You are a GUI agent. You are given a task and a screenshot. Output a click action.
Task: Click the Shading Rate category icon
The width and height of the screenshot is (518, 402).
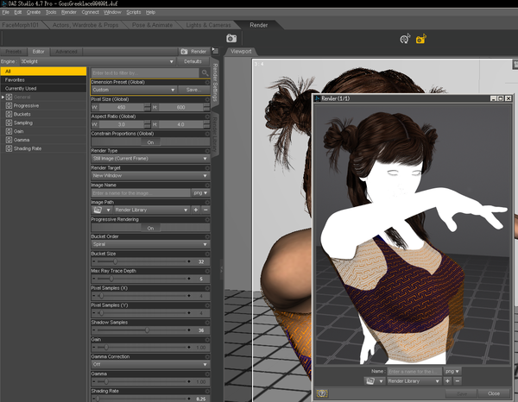click(x=9, y=148)
